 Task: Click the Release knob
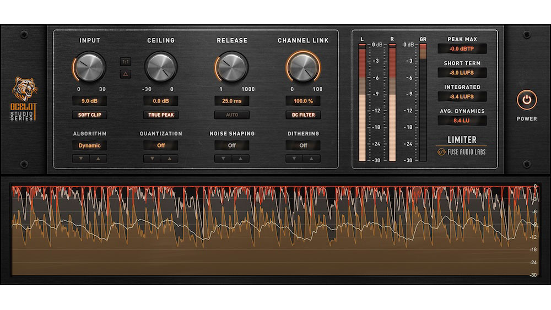(232, 67)
